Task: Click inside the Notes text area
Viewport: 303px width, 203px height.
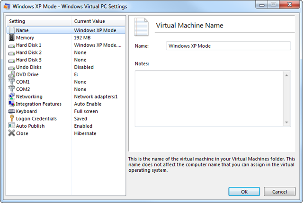Action: (x=208, y=98)
